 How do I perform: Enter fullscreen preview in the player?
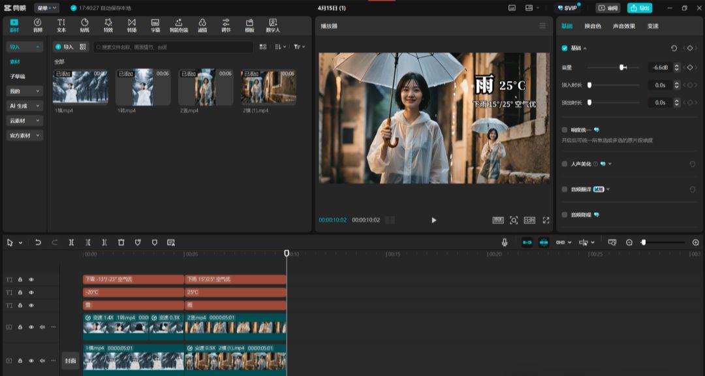click(546, 220)
